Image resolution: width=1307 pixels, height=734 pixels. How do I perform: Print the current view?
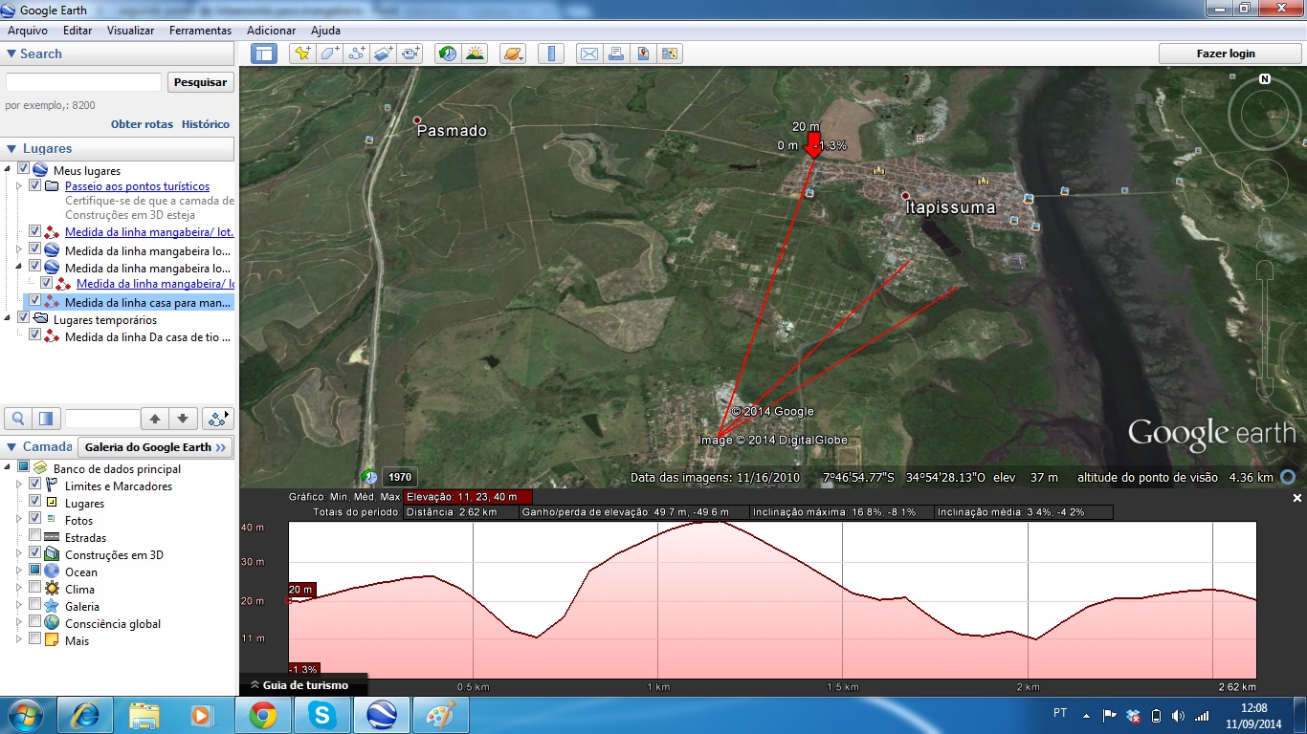616,54
